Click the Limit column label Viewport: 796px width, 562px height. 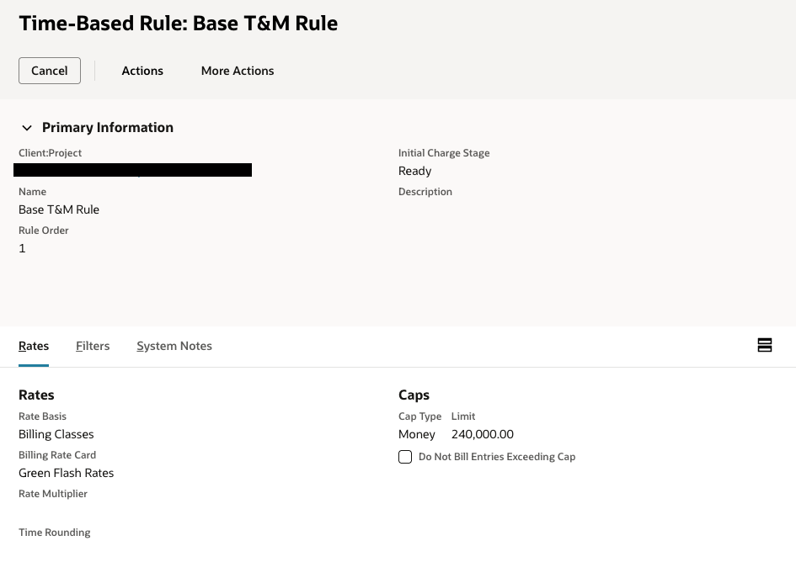click(463, 416)
